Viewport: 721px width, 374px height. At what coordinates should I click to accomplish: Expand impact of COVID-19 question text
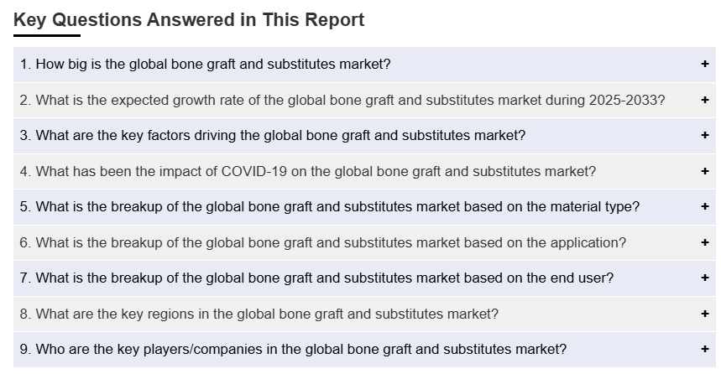[308, 172]
